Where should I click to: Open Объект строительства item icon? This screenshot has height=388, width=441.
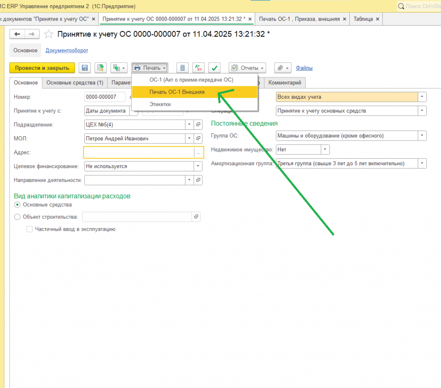tap(196, 217)
